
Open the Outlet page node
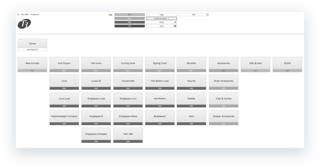(287, 63)
